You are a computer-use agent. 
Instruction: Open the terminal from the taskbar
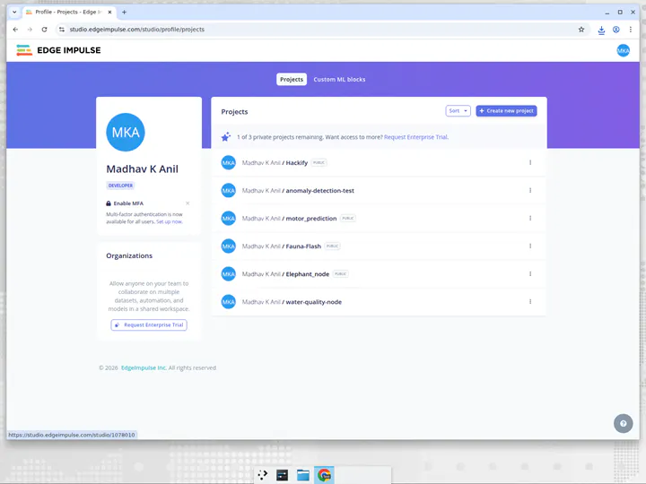(283, 475)
